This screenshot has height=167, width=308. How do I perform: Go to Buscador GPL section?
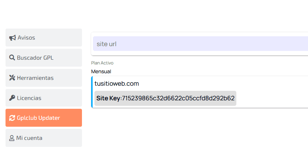(43, 58)
